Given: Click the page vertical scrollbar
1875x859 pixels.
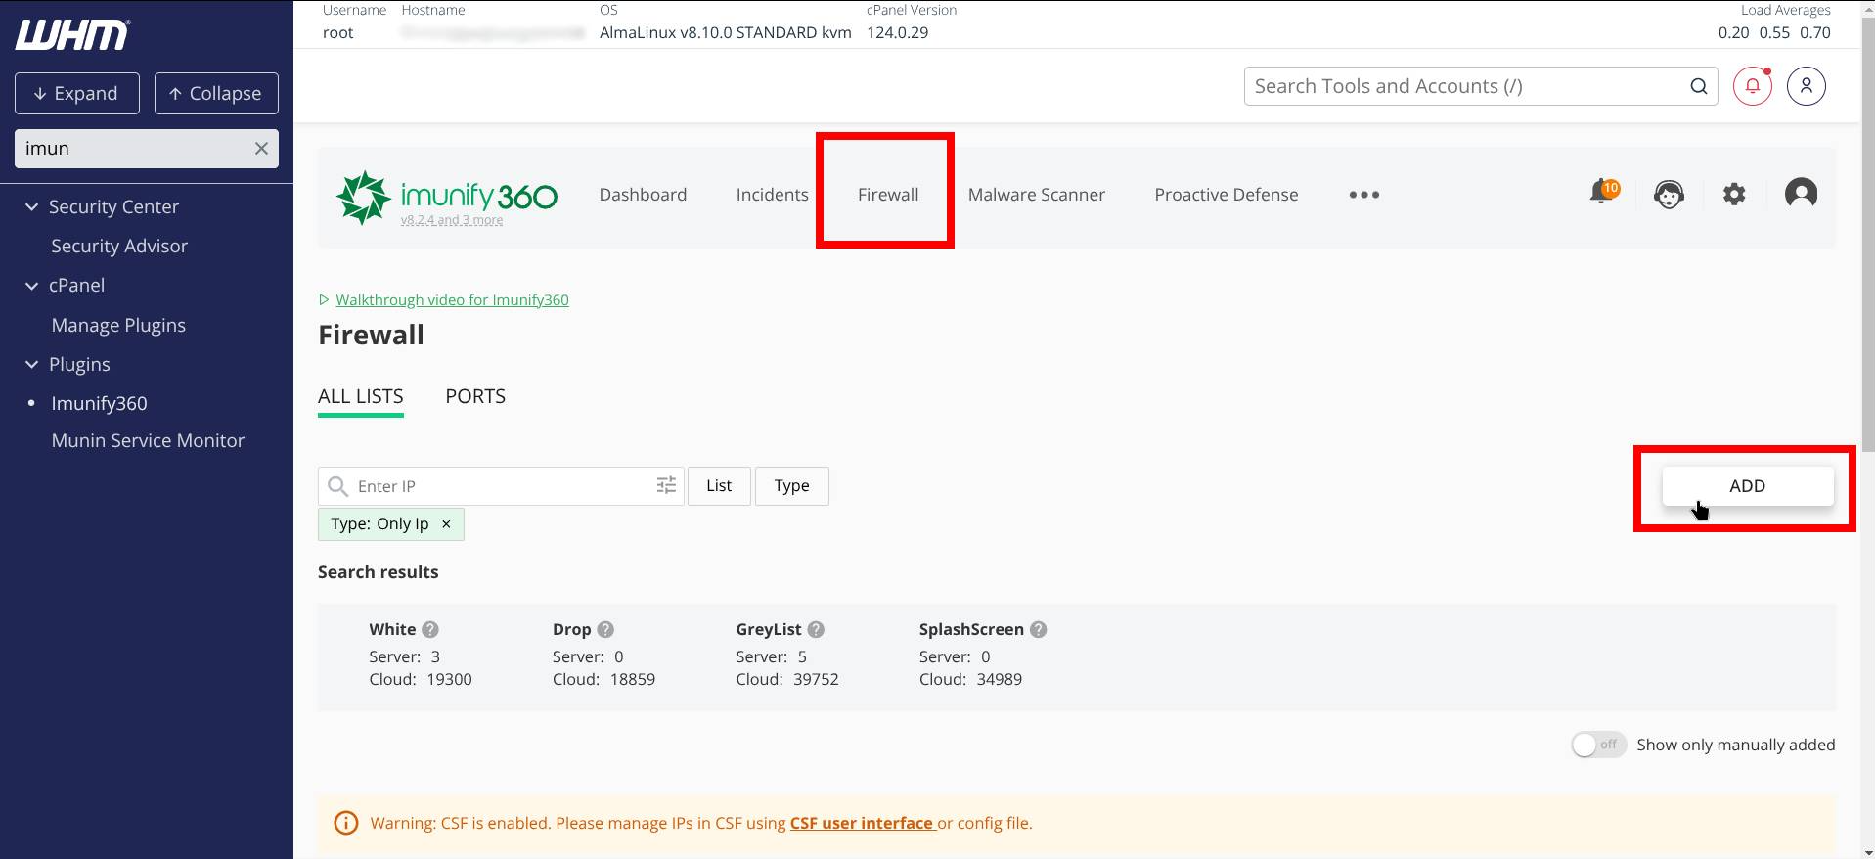Looking at the screenshot, I should click(x=1867, y=235).
